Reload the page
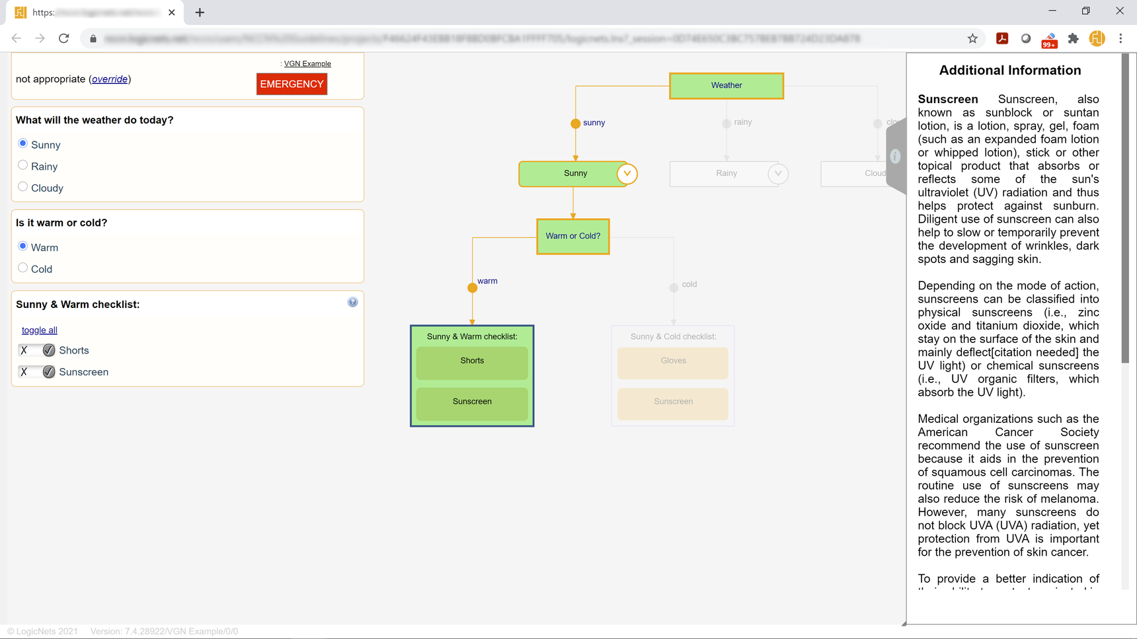The height and width of the screenshot is (639, 1137). tap(64, 38)
